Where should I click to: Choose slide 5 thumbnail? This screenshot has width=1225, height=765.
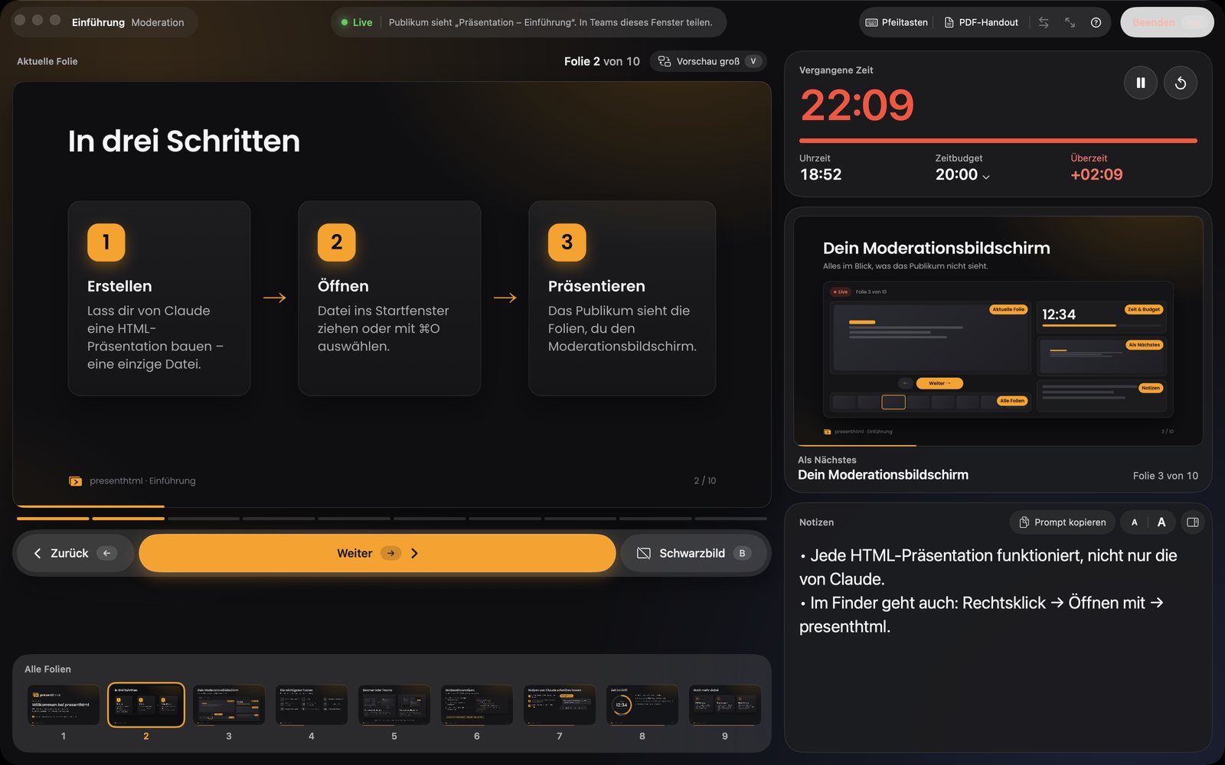(394, 705)
